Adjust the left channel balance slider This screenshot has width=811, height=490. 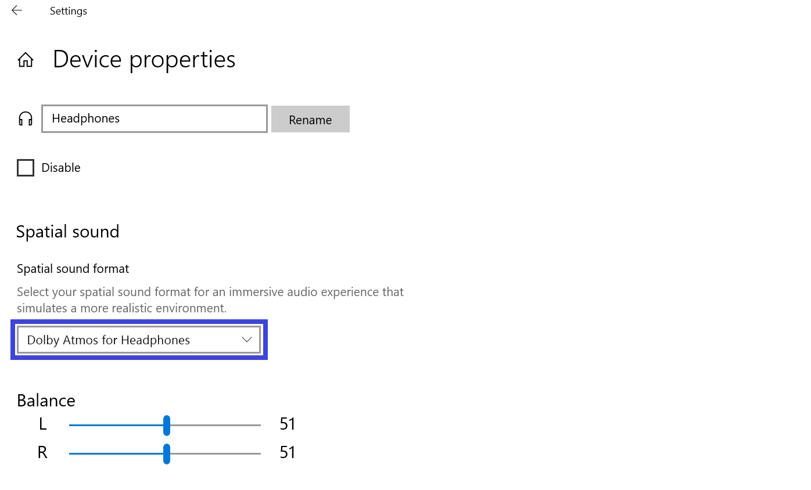167,426
